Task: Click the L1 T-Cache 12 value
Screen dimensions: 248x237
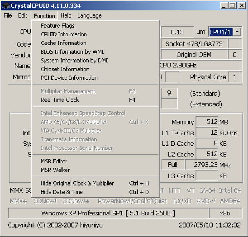Action: [x=207, y=132]
